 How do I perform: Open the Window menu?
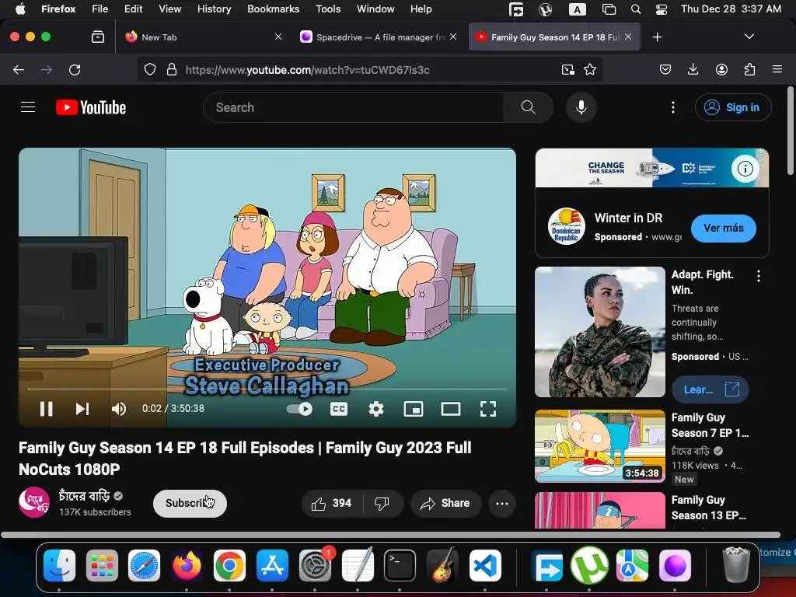(375, 9)
